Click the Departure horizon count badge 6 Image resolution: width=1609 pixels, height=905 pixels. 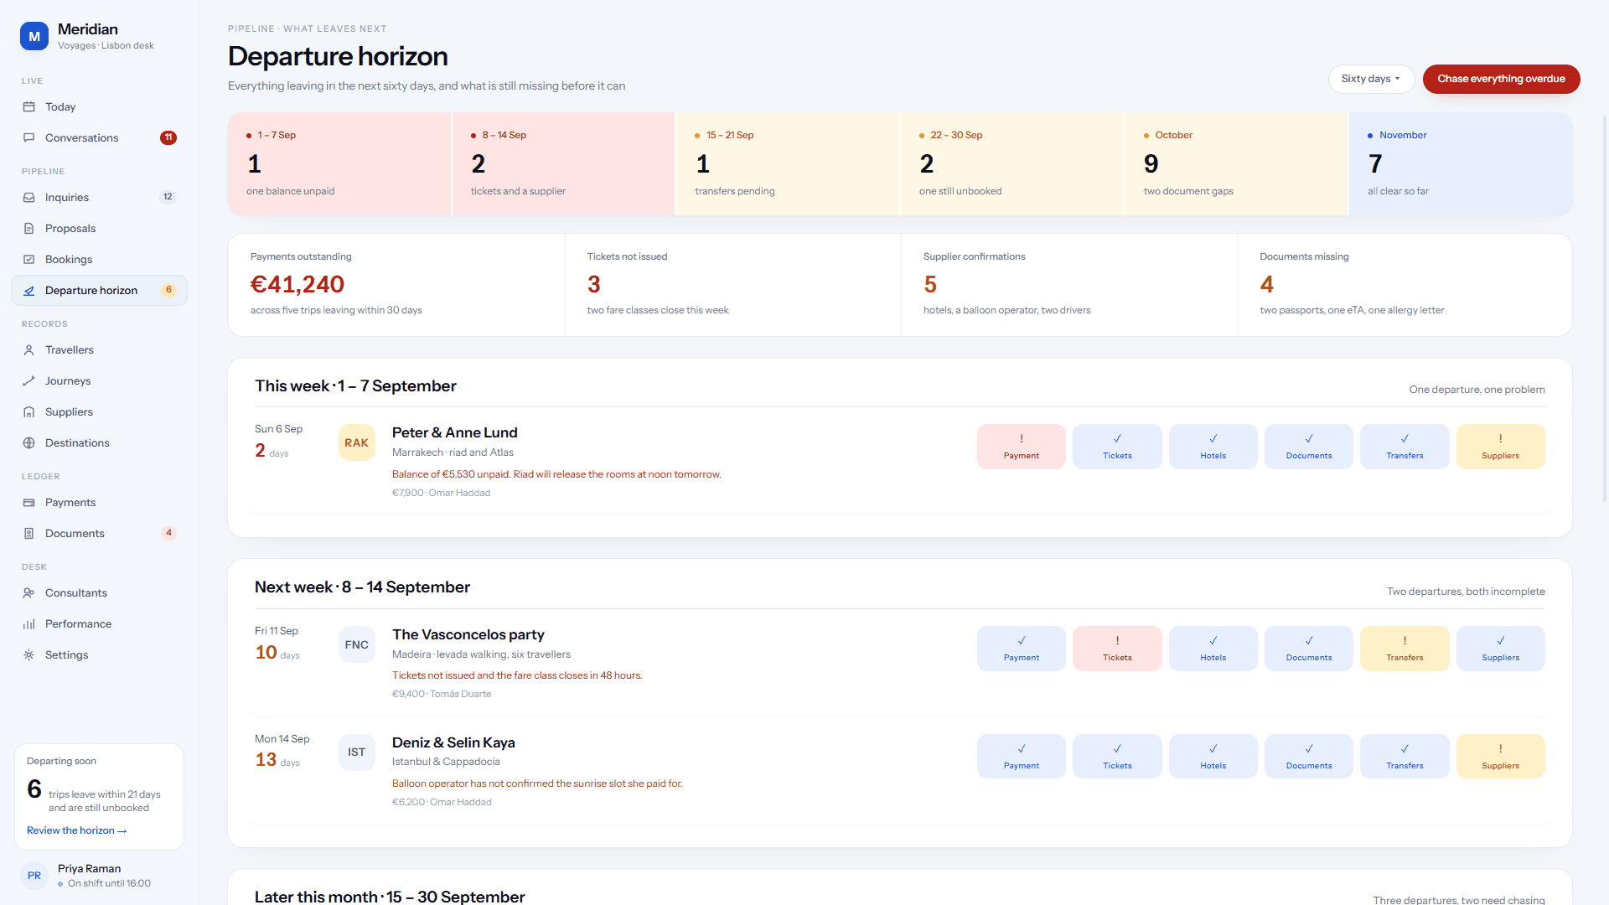point(168,291)
